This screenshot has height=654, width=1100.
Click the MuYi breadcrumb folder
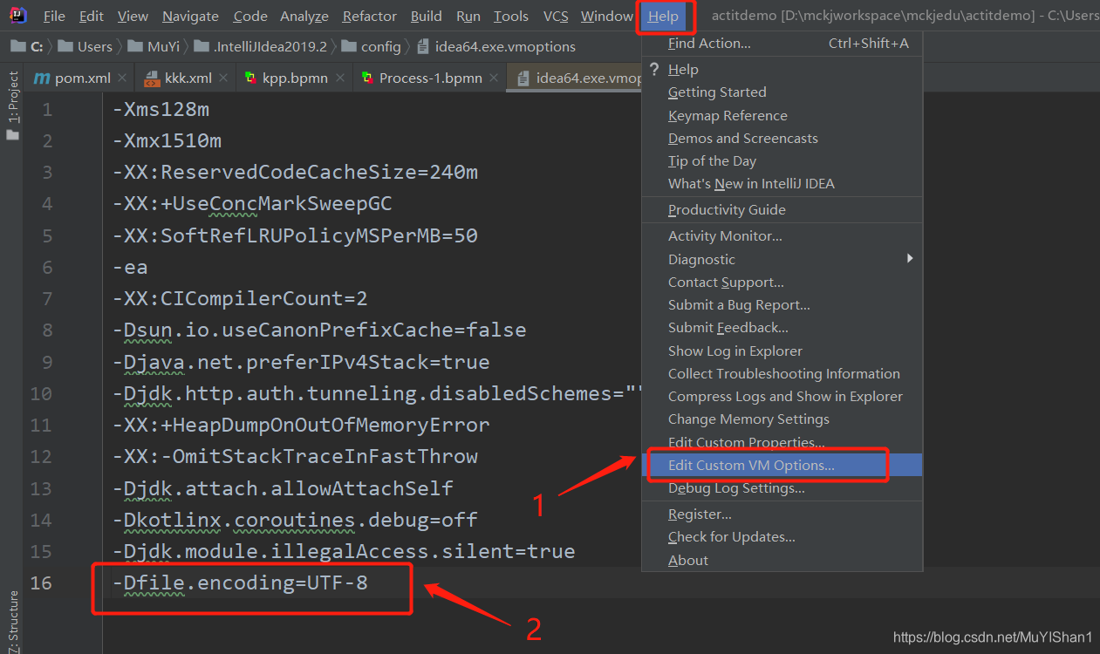pyautogui.click(x=154, y=46)
